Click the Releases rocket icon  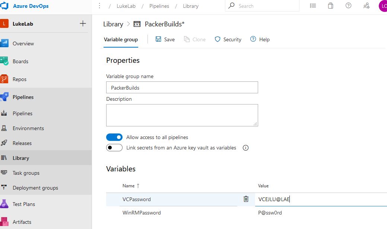(4, 143)
